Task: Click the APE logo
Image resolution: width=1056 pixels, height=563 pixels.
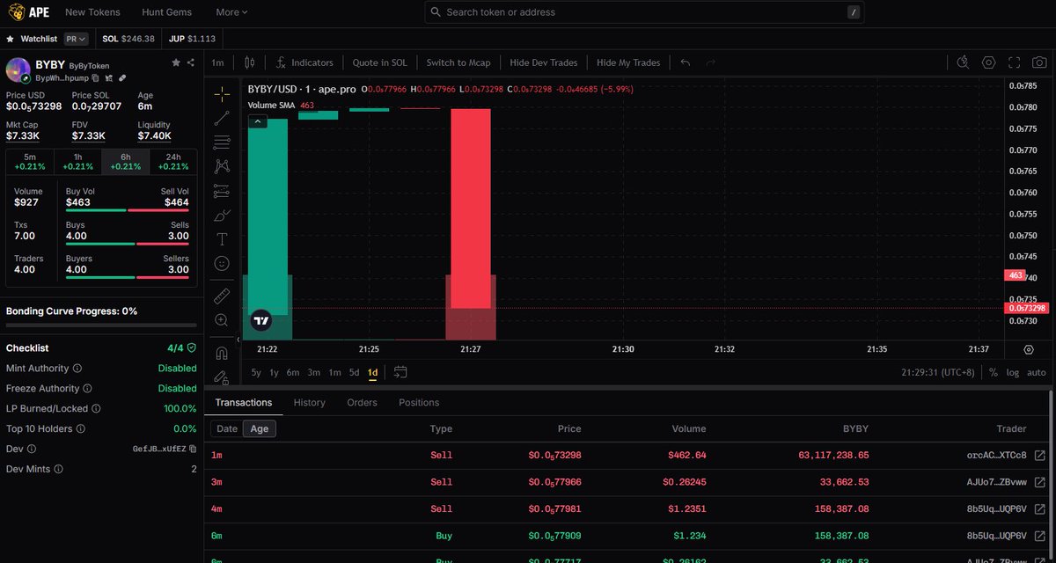Action: 27,12
